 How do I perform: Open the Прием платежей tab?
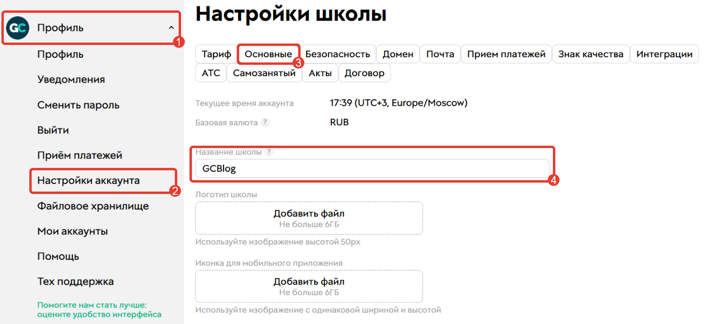coord(507,54)
